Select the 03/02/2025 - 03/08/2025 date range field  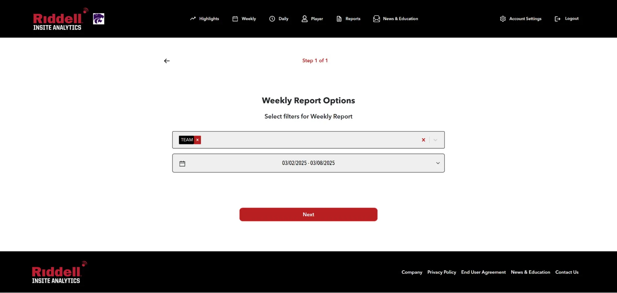(308, 163)
